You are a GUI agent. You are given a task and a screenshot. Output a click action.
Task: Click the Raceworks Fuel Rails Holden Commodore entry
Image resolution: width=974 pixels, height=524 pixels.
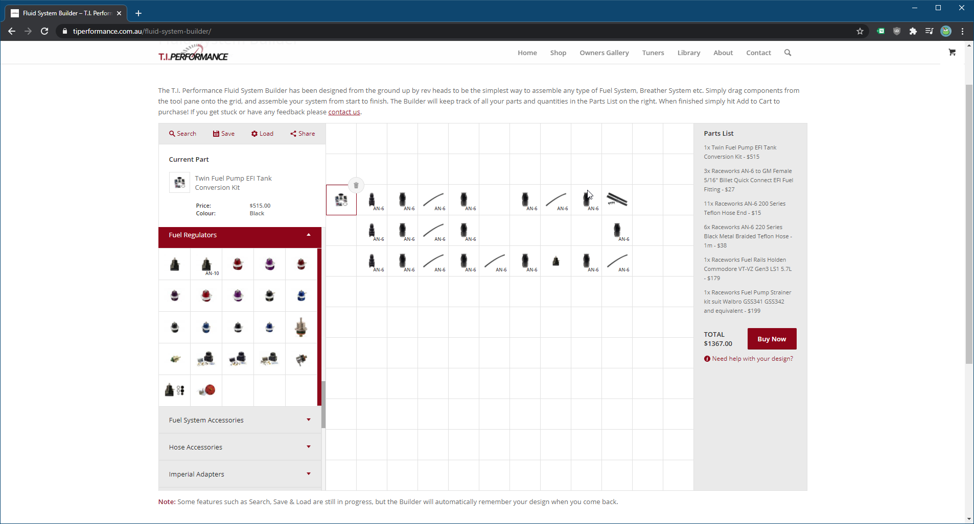(x=747, y=269)
